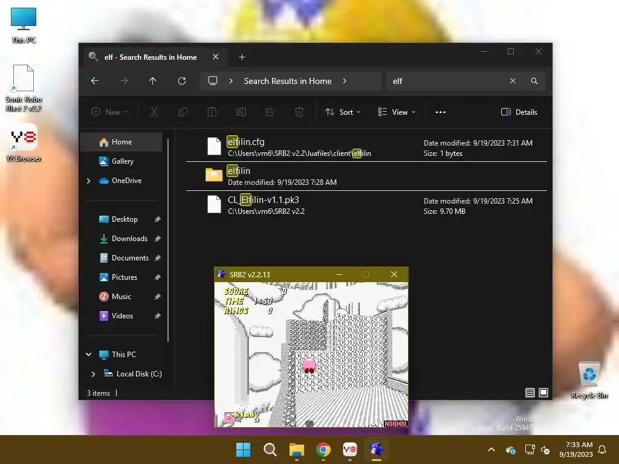Click the Rename toolbar icon
The width and height of the screenshot is (619, 464).
click(241, 112)
